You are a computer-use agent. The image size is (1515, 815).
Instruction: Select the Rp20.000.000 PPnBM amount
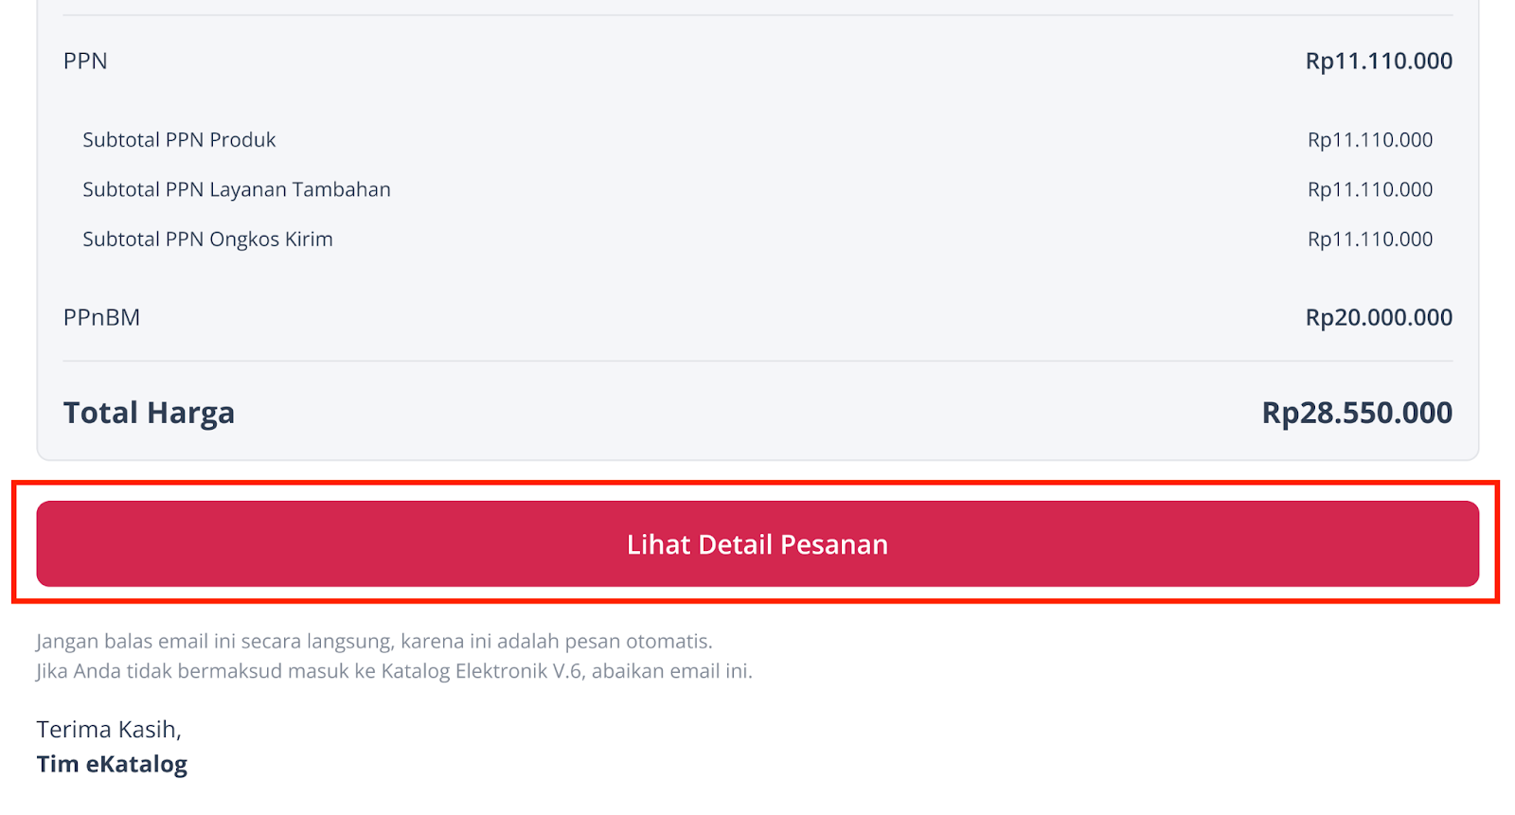(1380, 317)
